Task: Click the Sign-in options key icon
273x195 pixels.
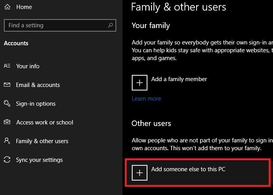Action: tap(7, 103)
